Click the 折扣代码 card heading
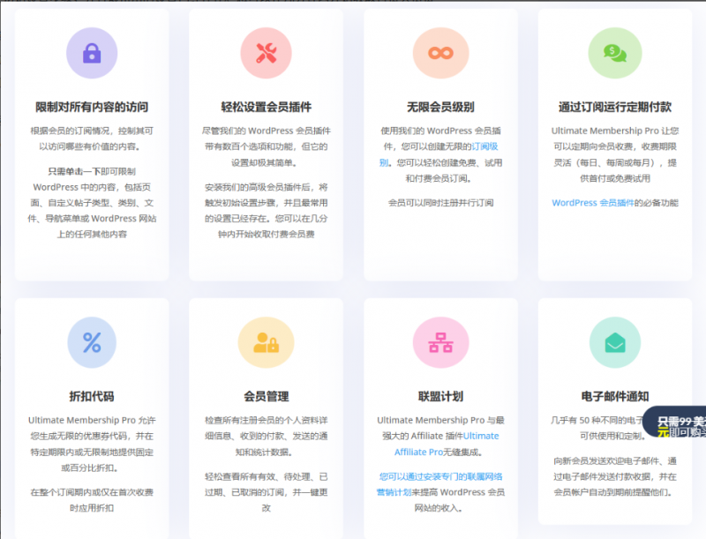The height and width of the screenshot is (539, 706). tap(92, 395)
